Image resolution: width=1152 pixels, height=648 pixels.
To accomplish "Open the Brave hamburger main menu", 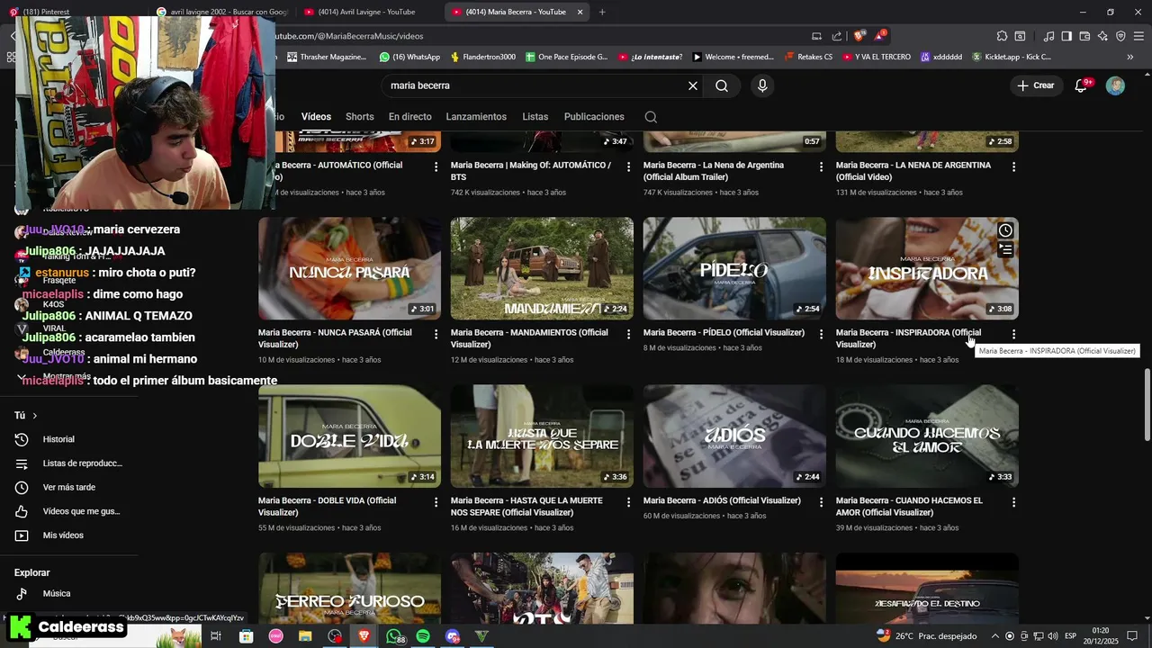I will tap(1138, 36).
